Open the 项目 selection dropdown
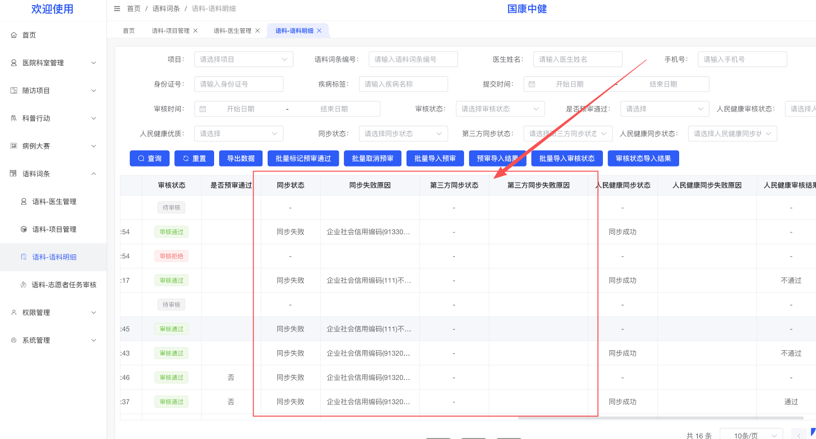Viewport: 816px width, 439px height. (x=243, y=60)
